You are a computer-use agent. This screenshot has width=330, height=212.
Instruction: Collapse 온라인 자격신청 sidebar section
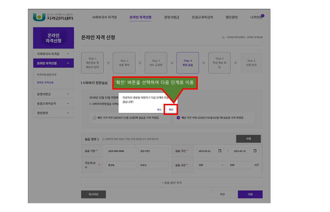point(53,63)
